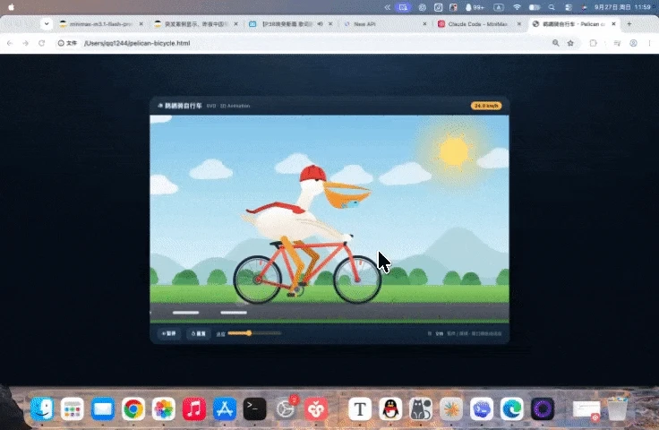Click the pause button below the animation
659x430 pixels.
[x=169, y=334]
